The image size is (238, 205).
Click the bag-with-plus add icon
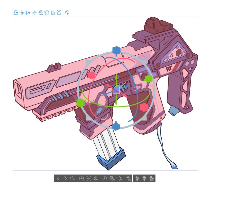click(x=128, y=178)
